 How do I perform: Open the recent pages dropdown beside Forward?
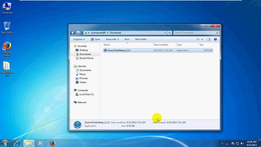(x=82, y=33)
